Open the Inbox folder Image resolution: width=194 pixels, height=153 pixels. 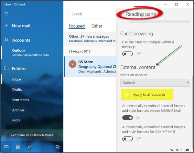(x=17, y=79)
